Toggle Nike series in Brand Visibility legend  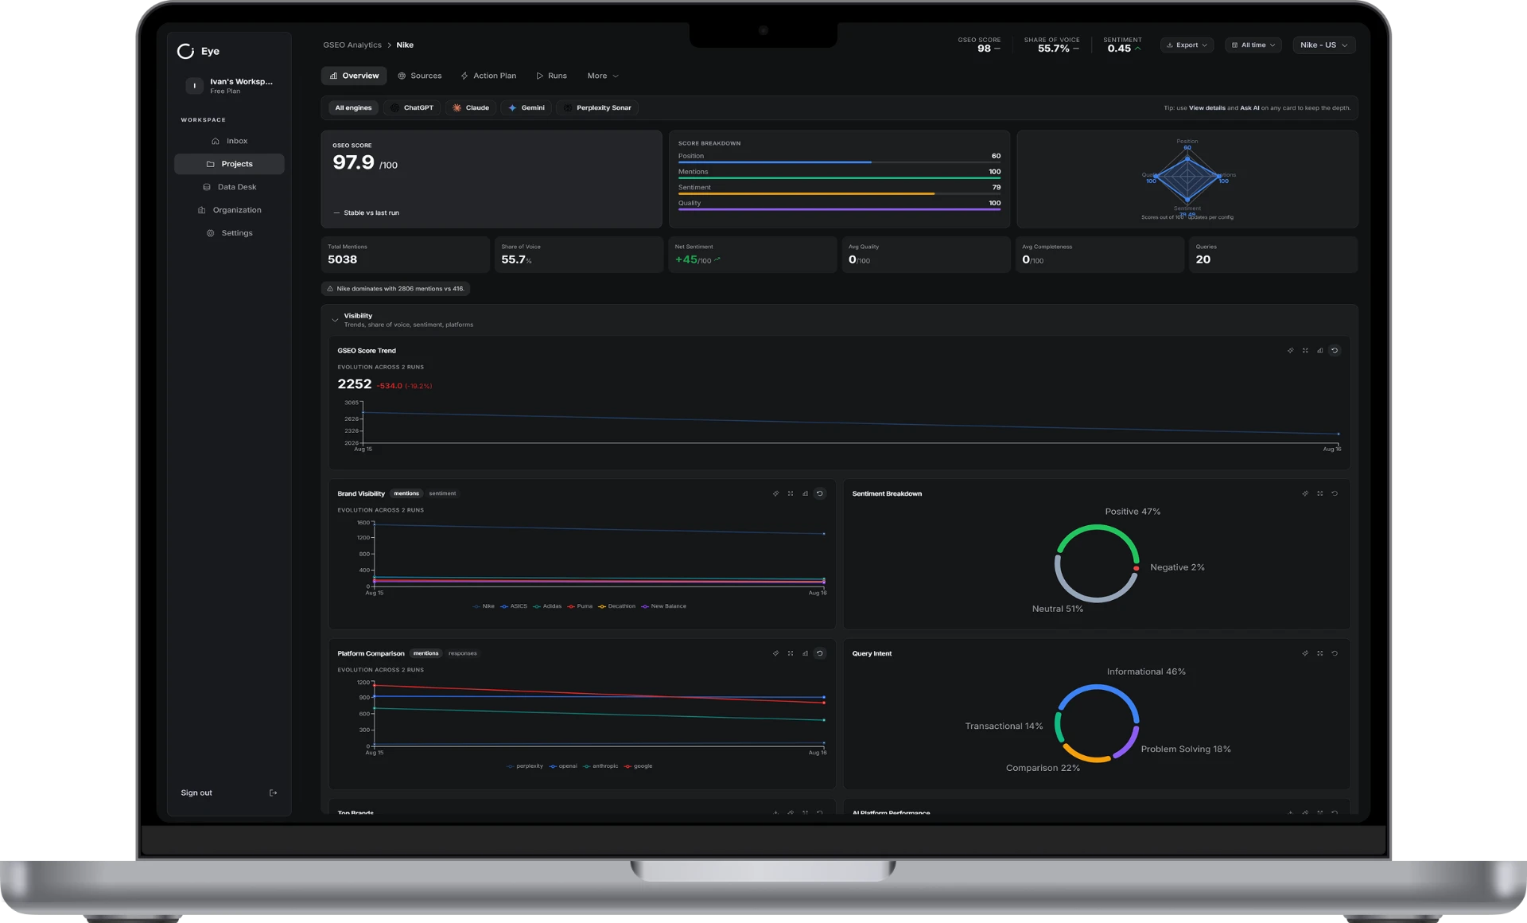click(484, 606)
